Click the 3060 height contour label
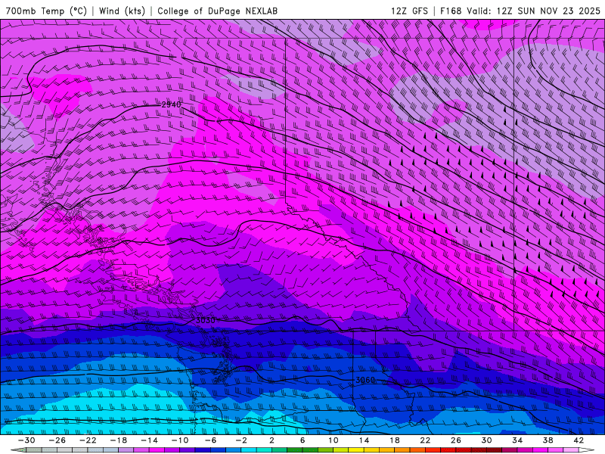Screen dimensions: 605x454 pos(365,380)
